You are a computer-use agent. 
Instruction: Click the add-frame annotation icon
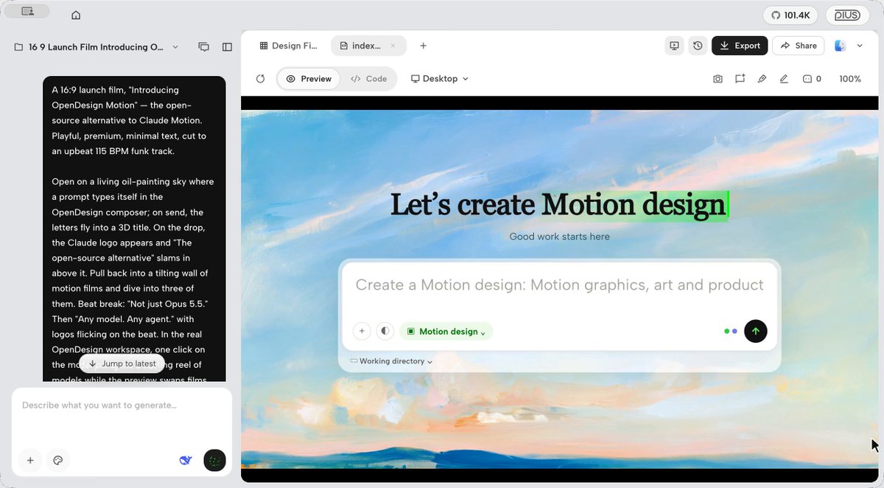(740, 79)
